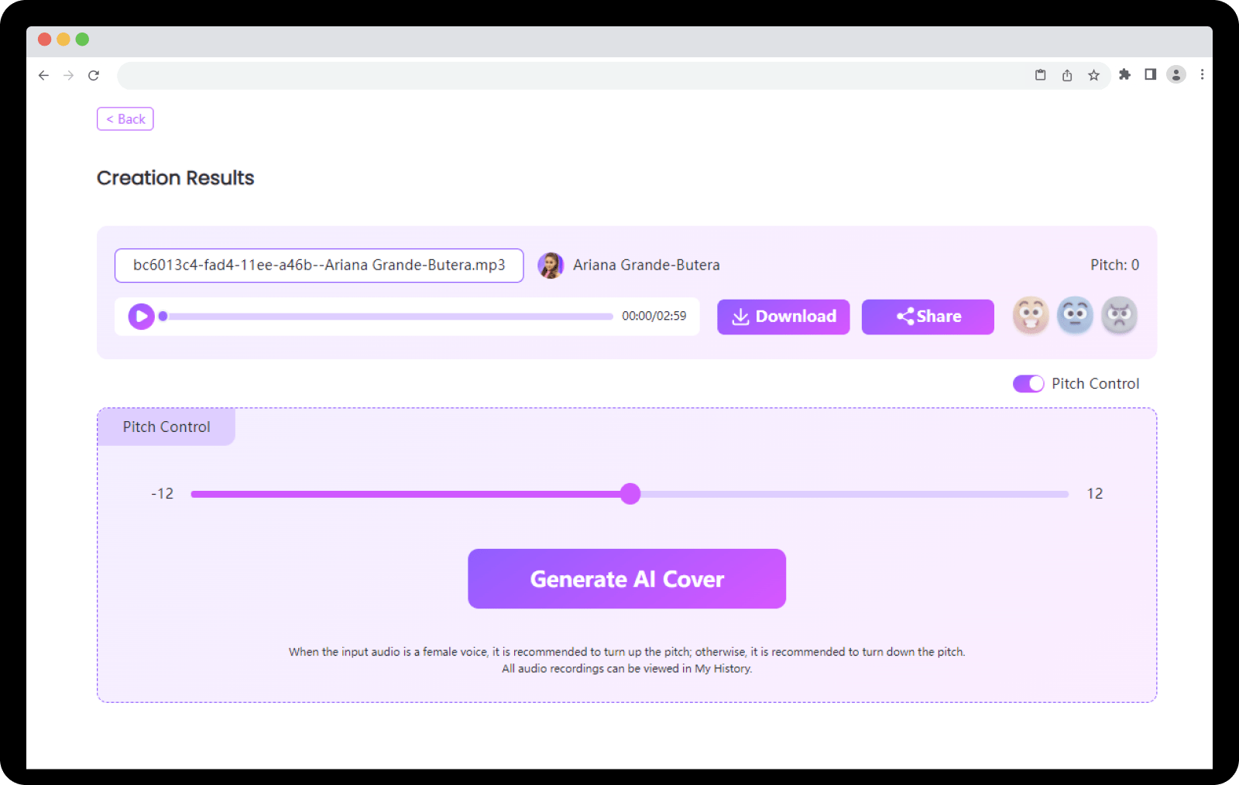
Task: Click the blue surprised face emoji
Action: [1075, 315]
